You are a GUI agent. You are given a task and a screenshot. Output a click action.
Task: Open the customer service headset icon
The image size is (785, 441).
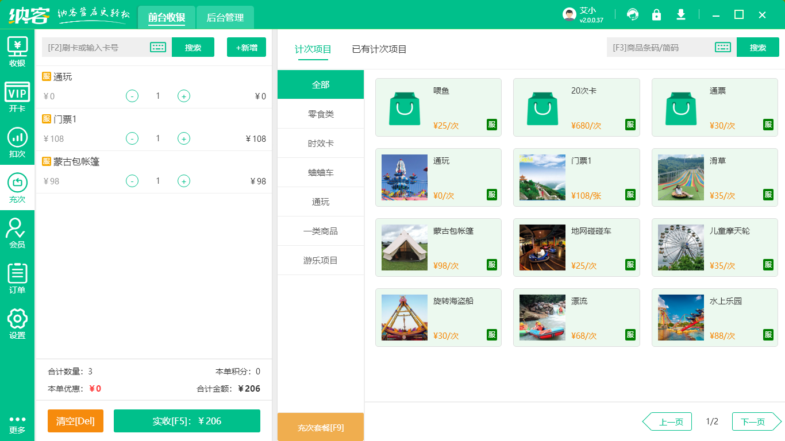pos(632,14)
